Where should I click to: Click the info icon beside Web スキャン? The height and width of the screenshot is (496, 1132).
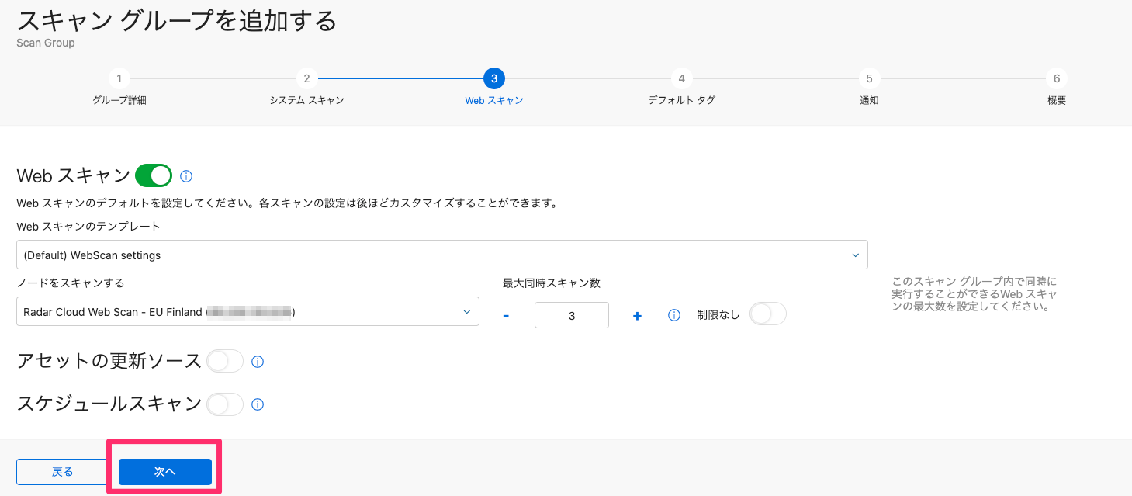pyautogui.click(x=186, y=176)
